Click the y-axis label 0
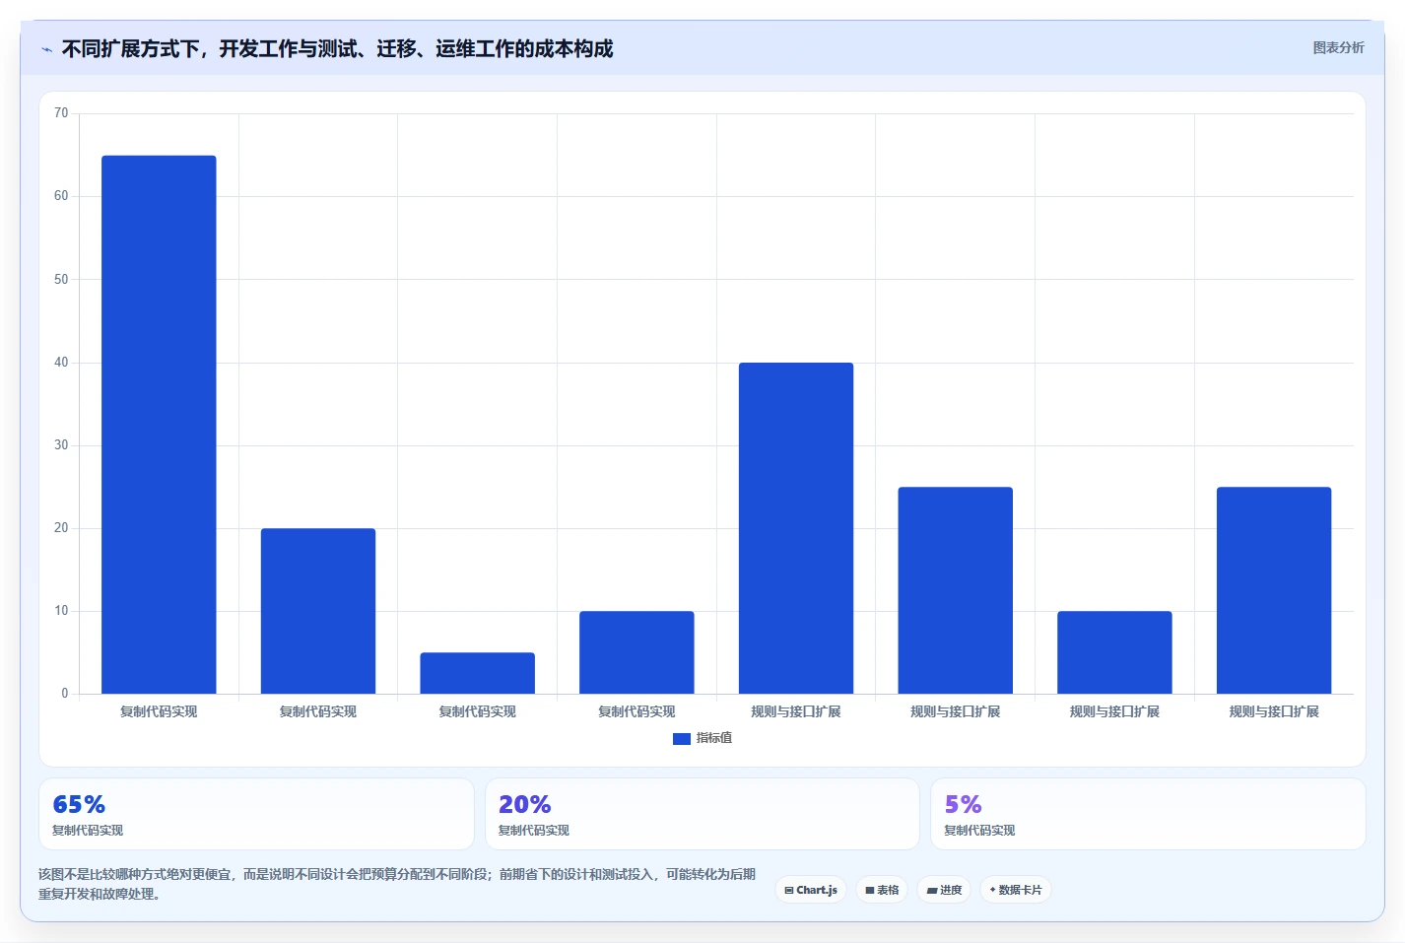This screenshot has height=943, width=1405. [65, 694]
